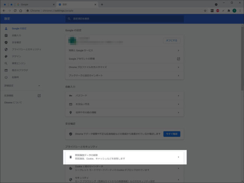
Task: Open 自動入力 section from sidebar
Action: [x=17, y=35]
